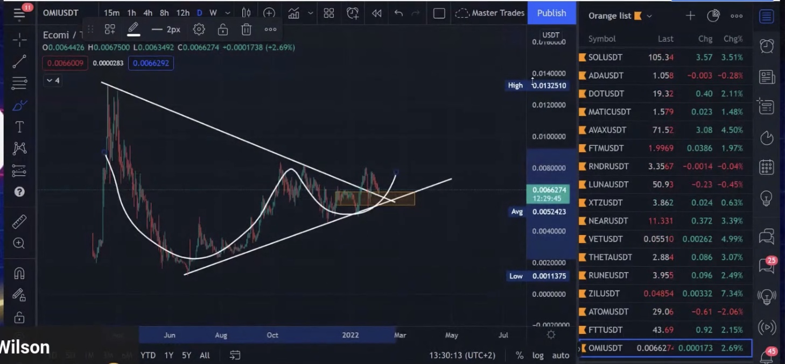Open more options in drawing toolbar
This screenshot has height=364, width=785.
[x=270, y=30]
